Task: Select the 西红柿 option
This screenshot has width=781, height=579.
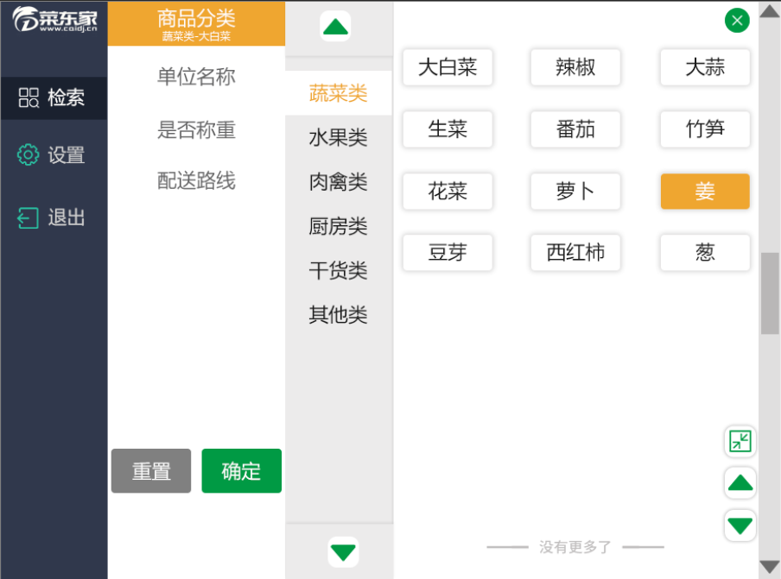Action: point(575,252)
